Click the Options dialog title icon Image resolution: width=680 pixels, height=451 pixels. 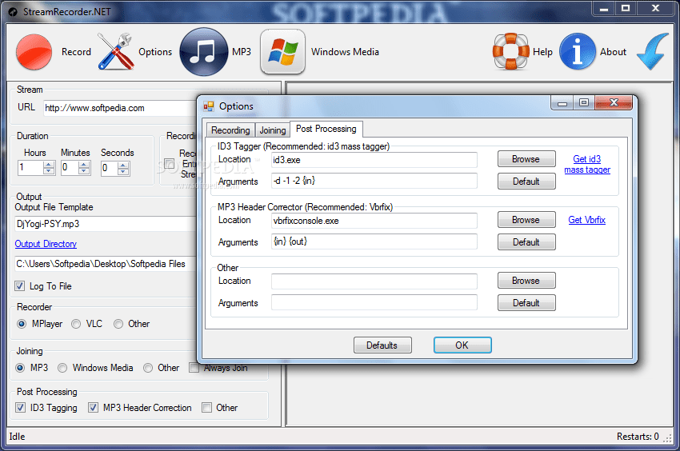click(x=209, y=106)
